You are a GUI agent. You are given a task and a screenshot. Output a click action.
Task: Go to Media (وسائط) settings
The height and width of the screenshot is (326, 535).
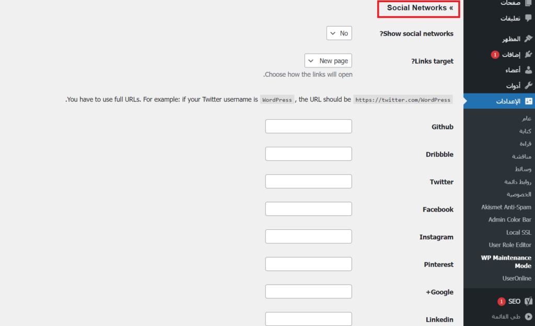(x=523, y=169)
